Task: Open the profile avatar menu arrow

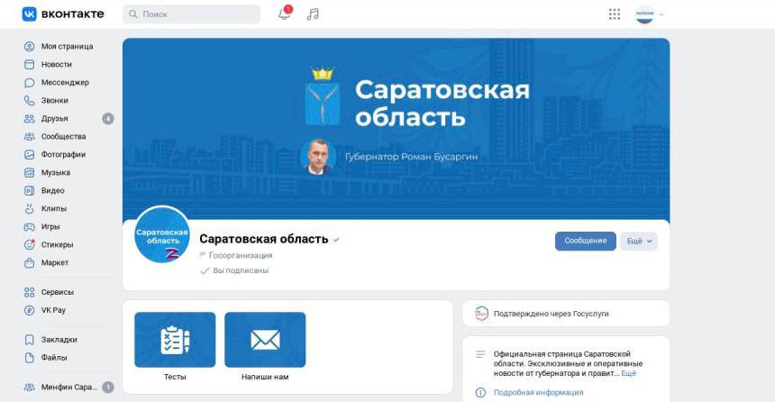Action: click(661, 14)
